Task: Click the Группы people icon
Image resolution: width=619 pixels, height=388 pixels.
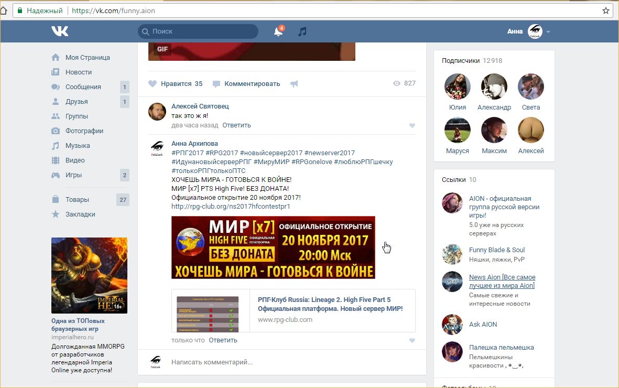Action: 56,116
